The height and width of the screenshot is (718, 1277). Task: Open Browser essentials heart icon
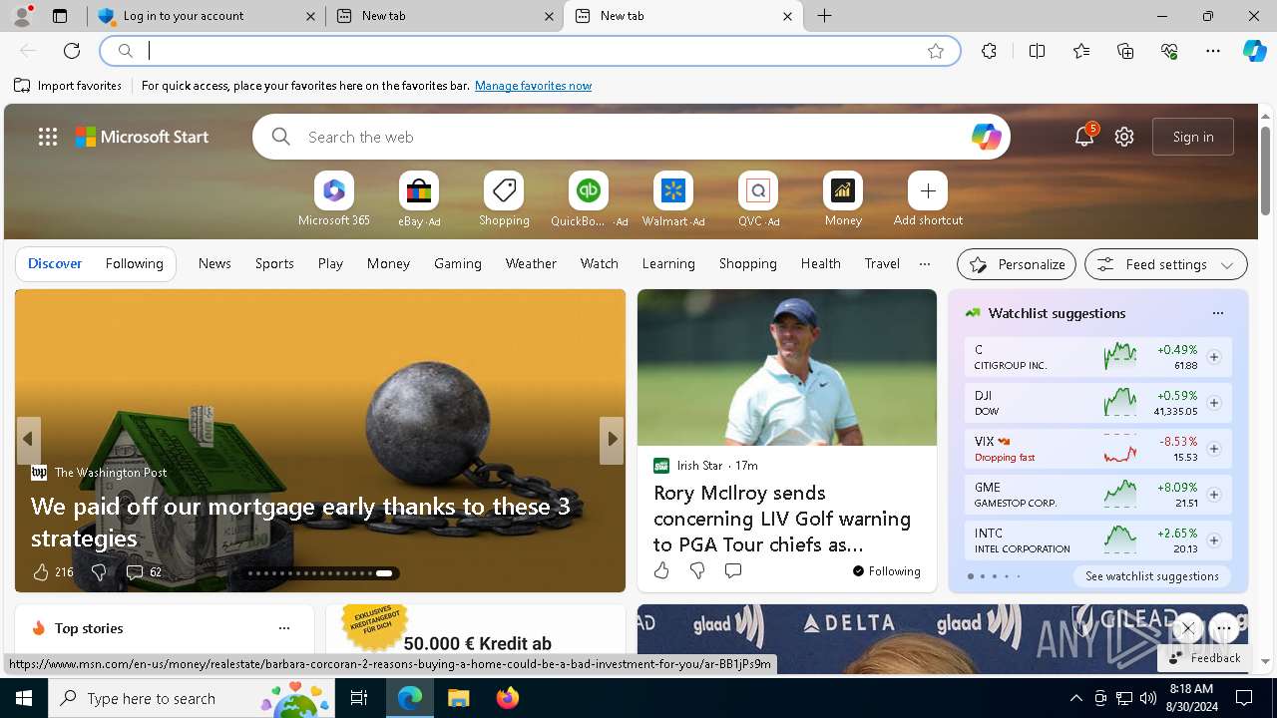coord(1169,51)
